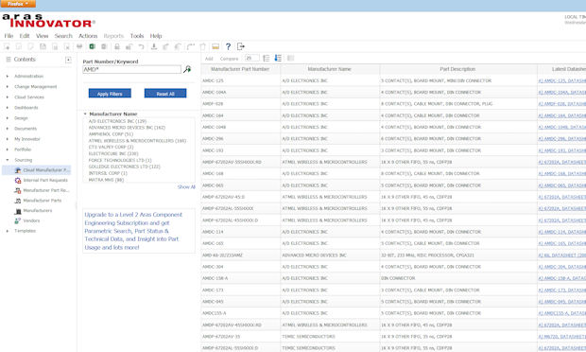The width and height of the screenshot is (586, 352).
Task: Run search with magnifier icon beside keyword
Action: coord(187,69)
